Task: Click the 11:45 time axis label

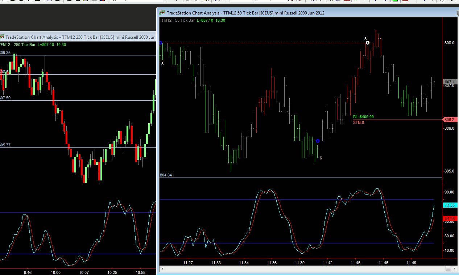Action: tap(355, 263)
